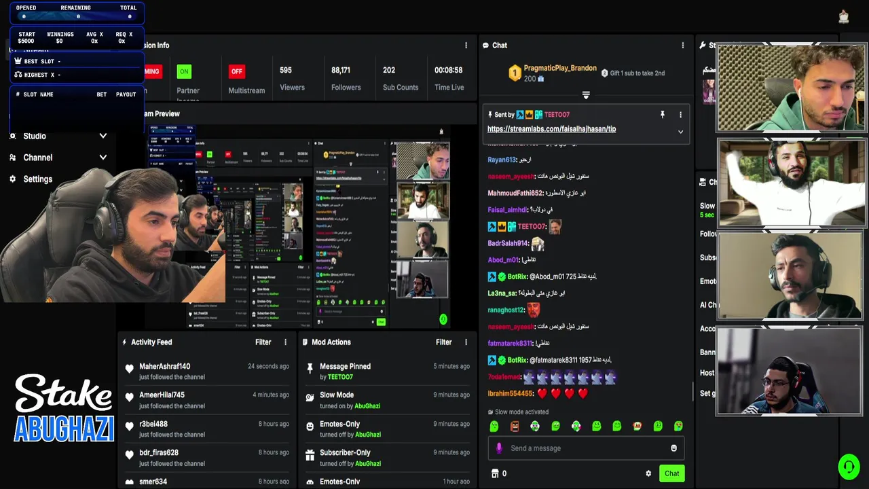Screen dimensions: 869x489
Task: Click chat username Faisal_almhdi
Action: (x=507, y=210)
